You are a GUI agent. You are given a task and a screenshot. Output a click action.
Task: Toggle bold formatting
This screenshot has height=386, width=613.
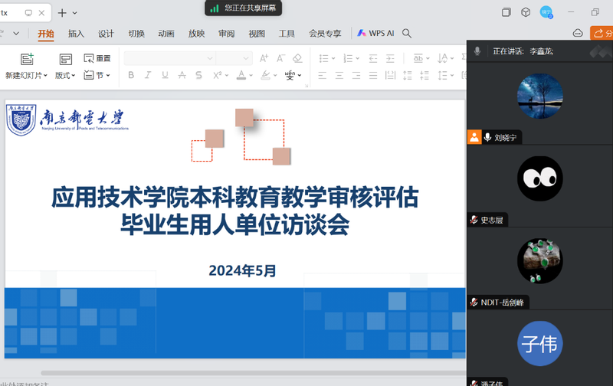coord(131,75)
